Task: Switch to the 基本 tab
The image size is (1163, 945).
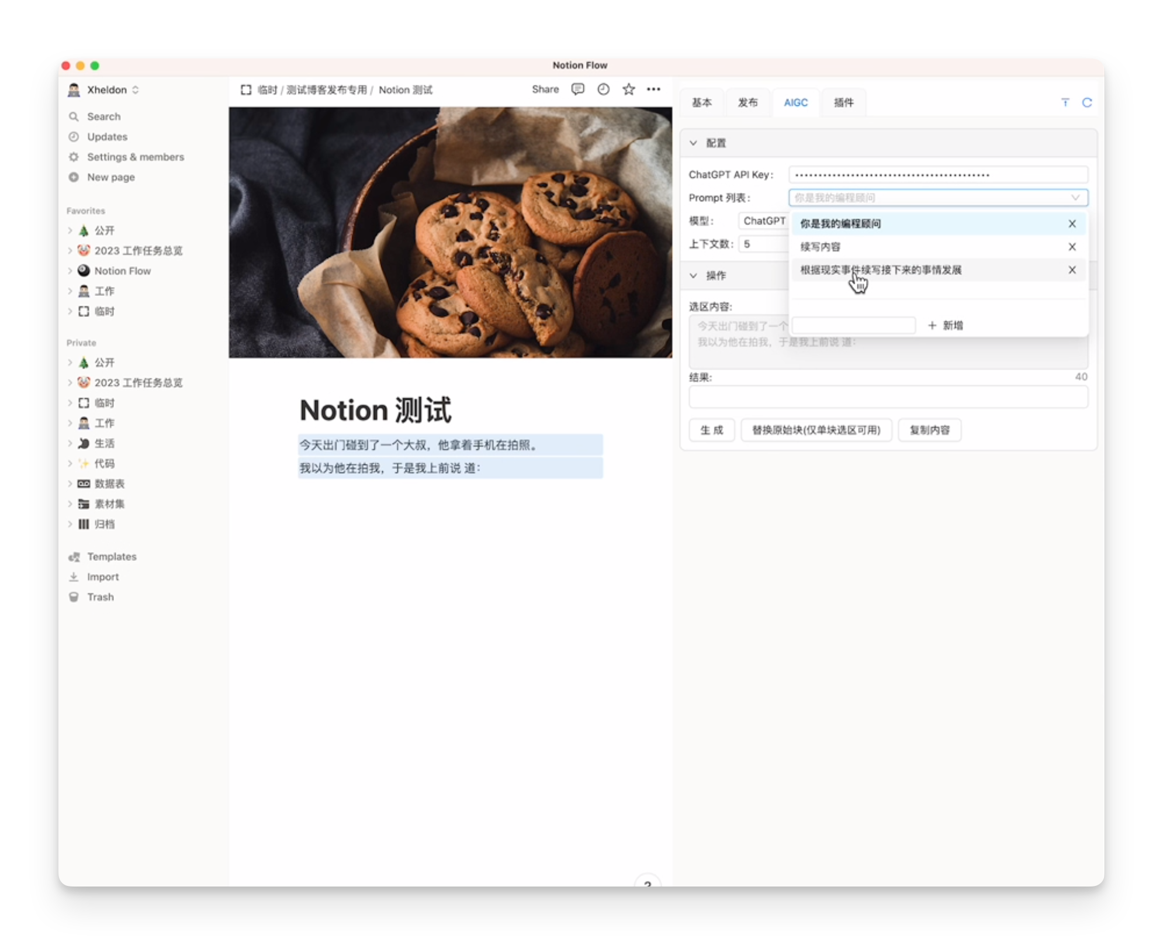Action: click(x=702, y=103)
